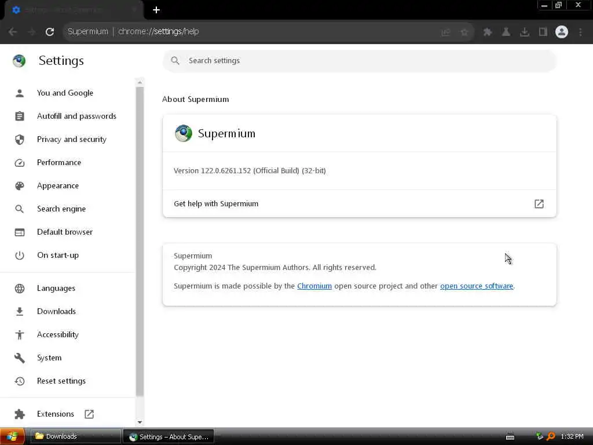Screen dimensions: 593x445
Task: Click the copyright 2024 Supermium Authors text
Action: click(275, 268)
